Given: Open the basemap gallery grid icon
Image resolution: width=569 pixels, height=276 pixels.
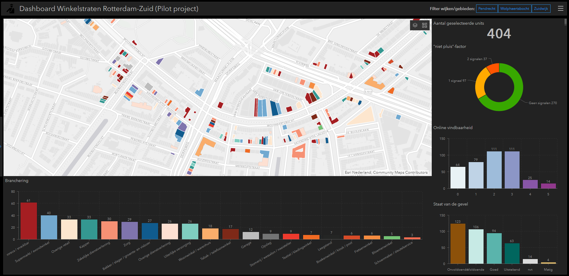Looking at the screenshot, I should pos(425,25).
